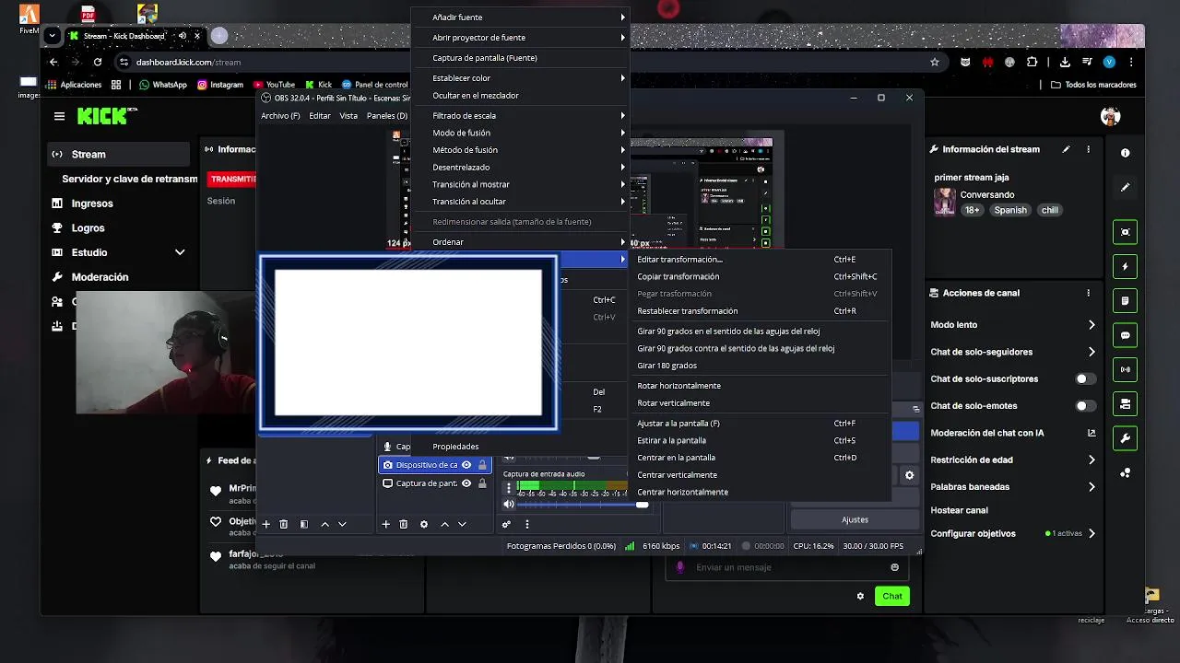This screenshot has width=1180, height=663.
Task: Hide Captura de pantalla source eye icon
Action: (x=466, y=483)
